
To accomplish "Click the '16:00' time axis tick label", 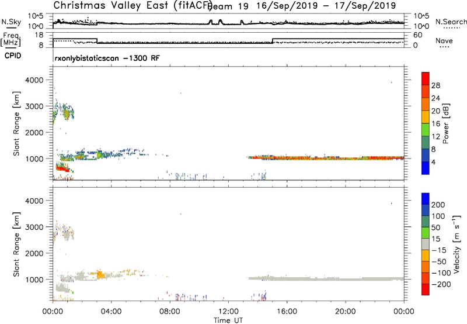I will 287,312.
